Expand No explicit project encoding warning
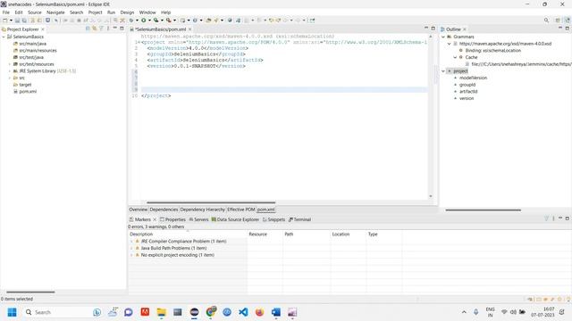Viewport: 572px width, 321px height. 131,255
